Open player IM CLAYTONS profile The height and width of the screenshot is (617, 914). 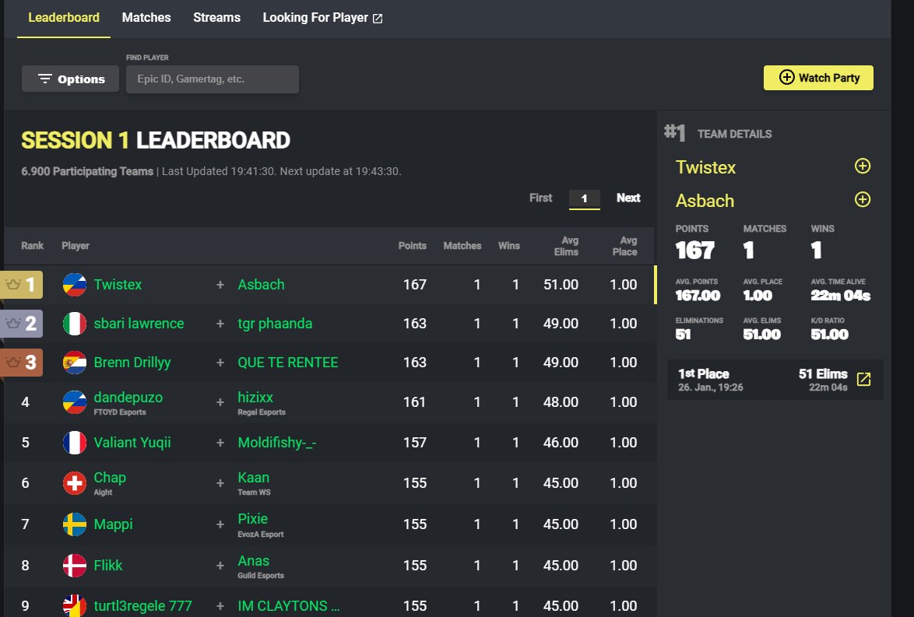pyautogui.click(x=289, y=606)
